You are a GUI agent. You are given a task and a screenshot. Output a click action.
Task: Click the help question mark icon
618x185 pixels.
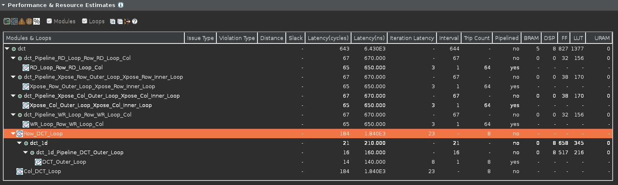(x=134, y=21)
